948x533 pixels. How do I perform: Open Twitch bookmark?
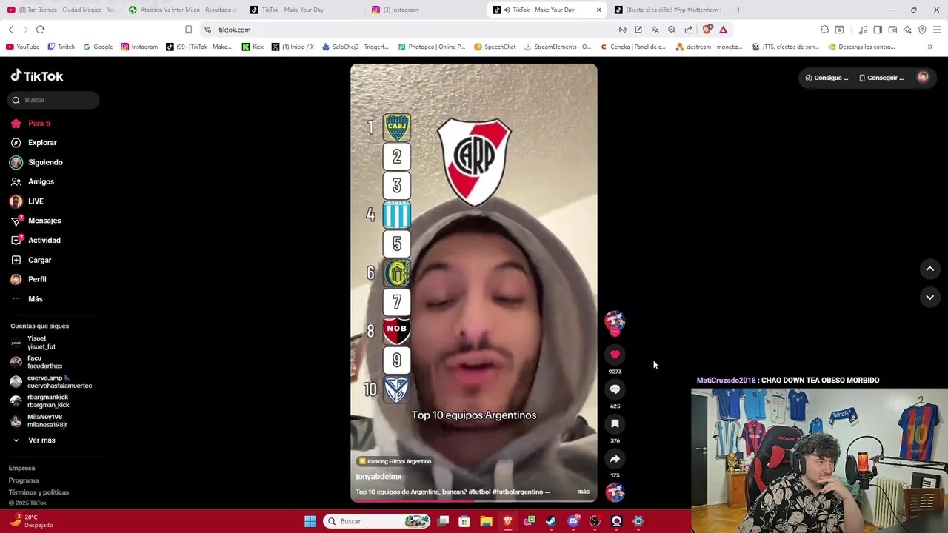click(61, 47)
